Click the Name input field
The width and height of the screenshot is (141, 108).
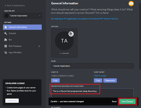coord(93,66)
